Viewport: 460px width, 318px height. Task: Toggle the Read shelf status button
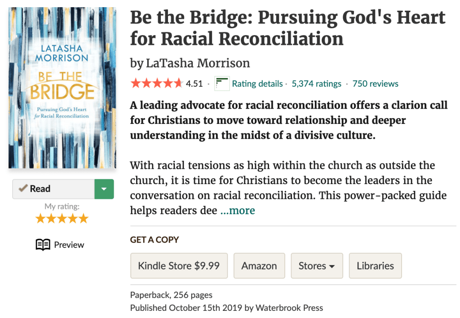(x=53, y=189)
